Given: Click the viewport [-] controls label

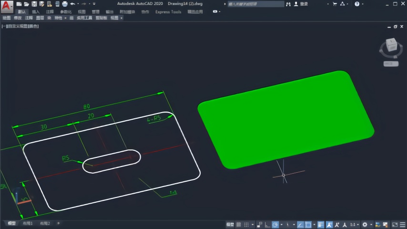Looking at the screenshot, I should coord(3,26).
